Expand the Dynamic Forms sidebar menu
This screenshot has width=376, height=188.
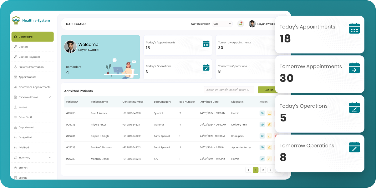point(50,97)
